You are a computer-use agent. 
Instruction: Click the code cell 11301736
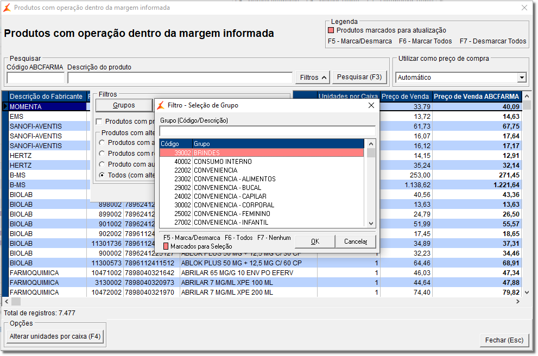tap(106, 244)
